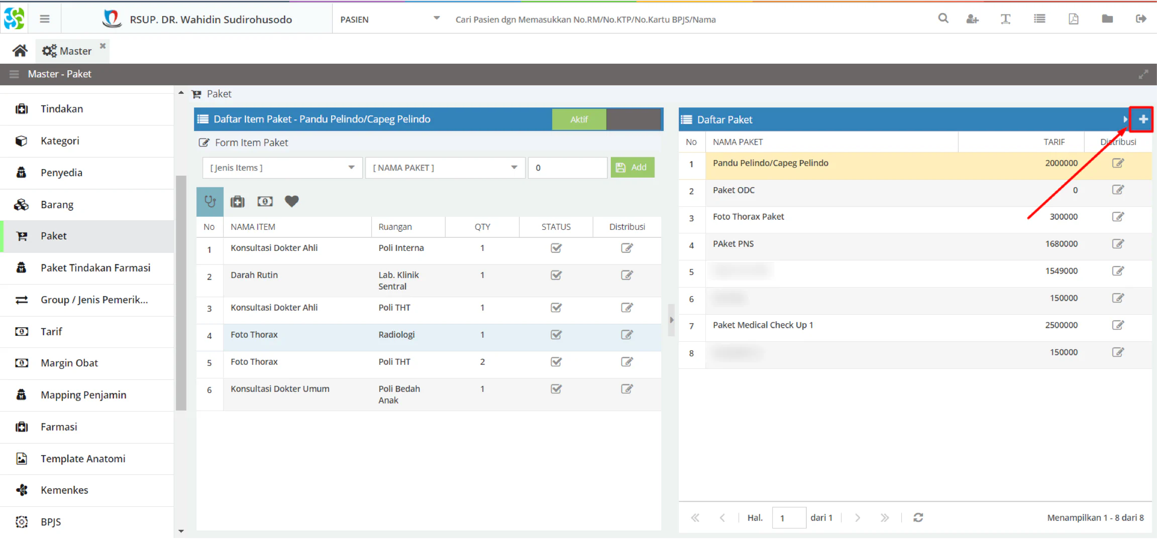Toggle the Aktif switch for the paket
The image size is (1157, 540).
pyautogui.click(x=606, y=119)
